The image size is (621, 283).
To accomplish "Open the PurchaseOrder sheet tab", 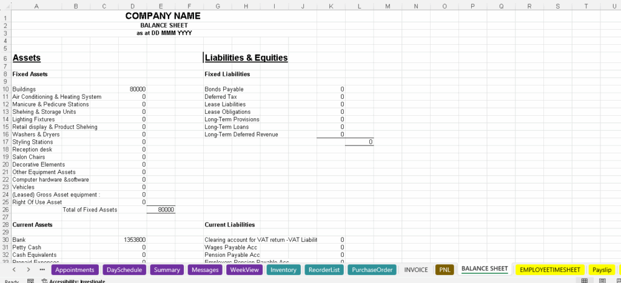I will tap(372, 270).
